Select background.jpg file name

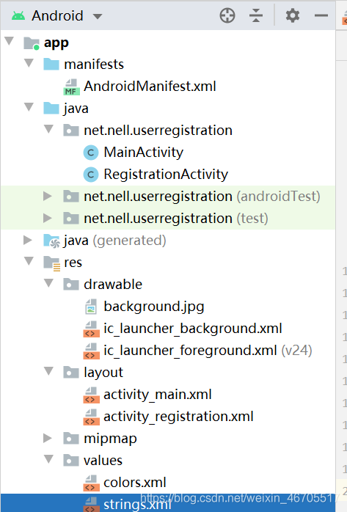pos(154,307)
